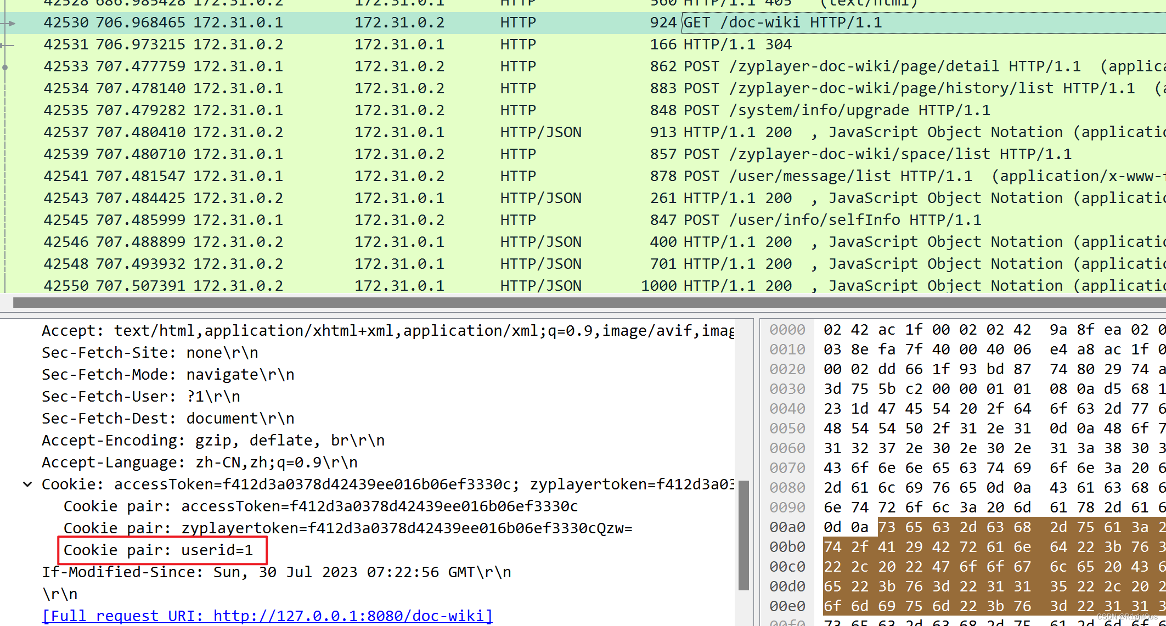Select the Accept-Encoding header line
This screenshot has width=1166, height=626.
pyautogui.click(x=213, y=441)
